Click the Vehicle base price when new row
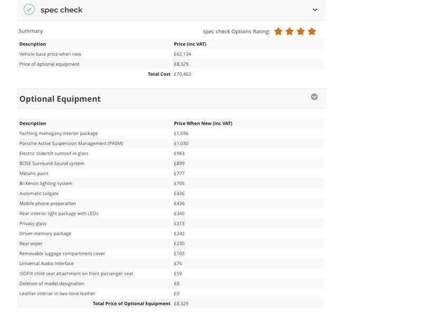422x316 pixels. [x=171, y=54]
